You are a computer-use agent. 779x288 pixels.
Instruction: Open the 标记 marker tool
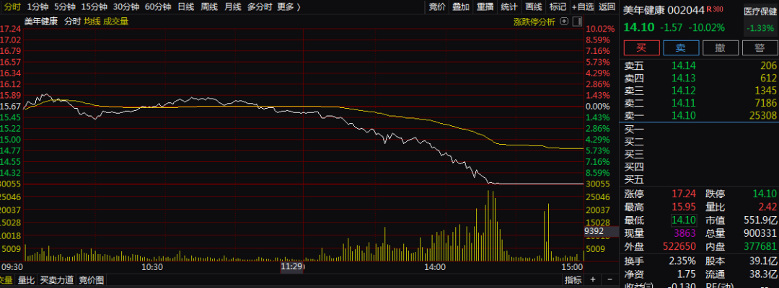(x=558, y=6)
